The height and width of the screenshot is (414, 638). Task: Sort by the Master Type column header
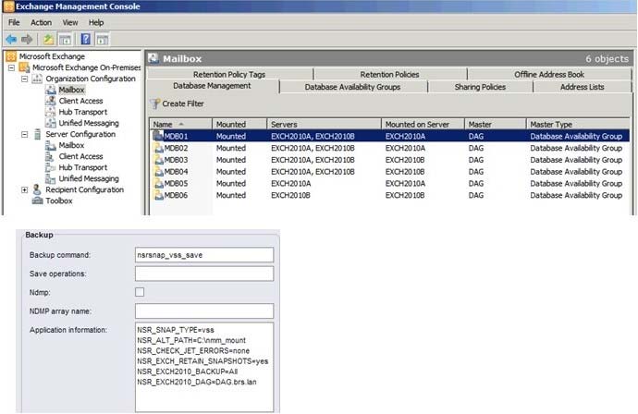(x=578, y=124)
